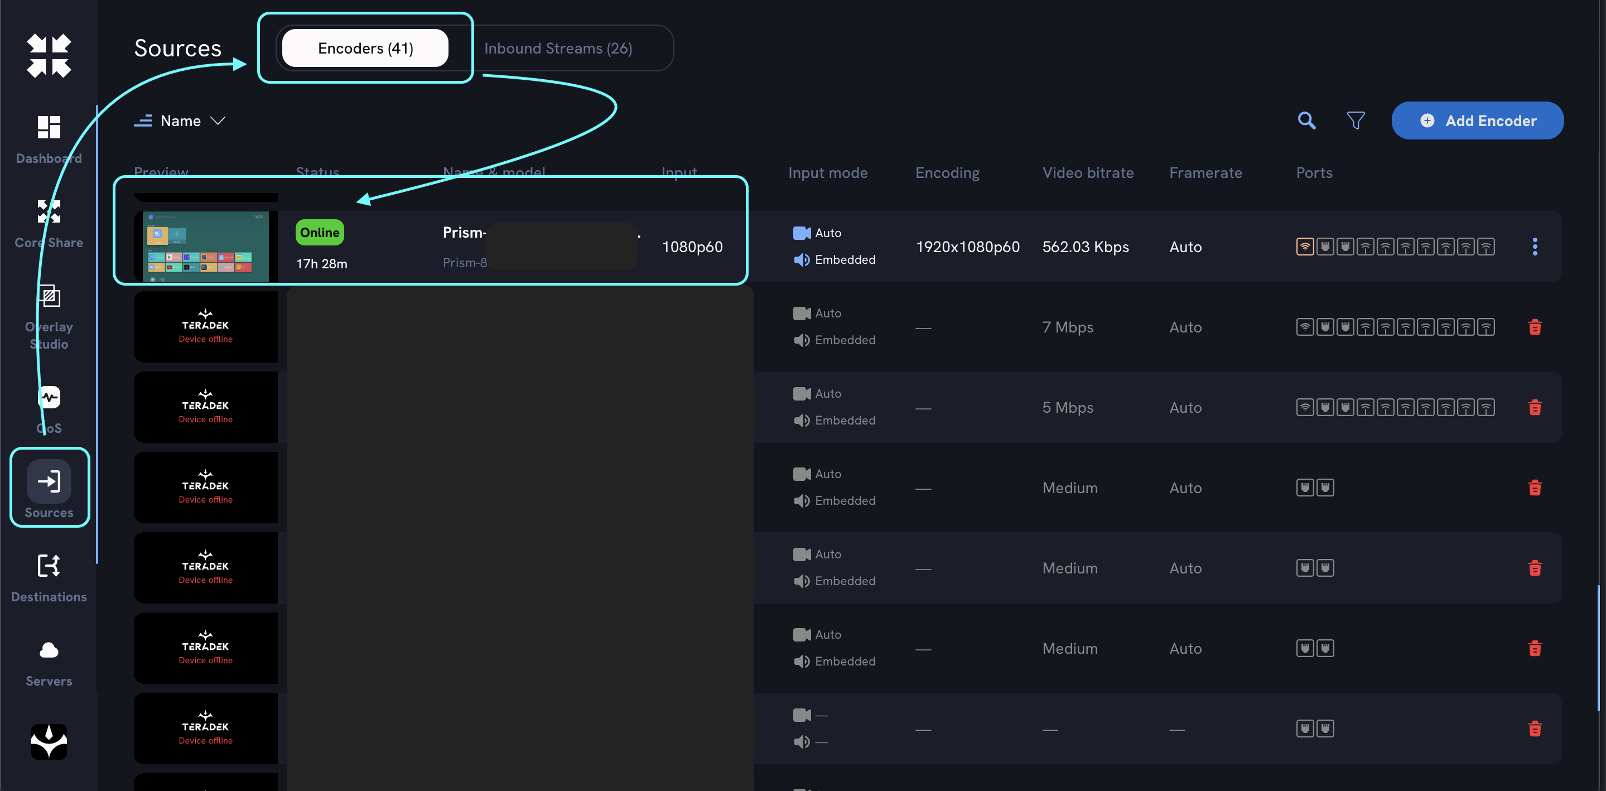Open the Servers panel

coord(49,660)
